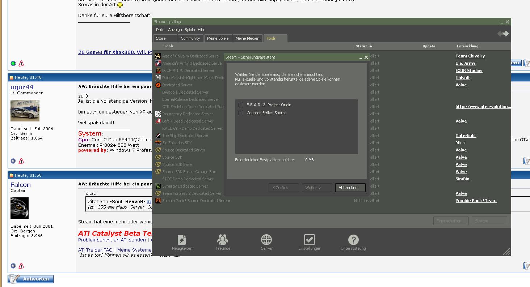530x287 pixels.
Task: Click Sin Episodes SDK icon
Action: pos(158,143)
